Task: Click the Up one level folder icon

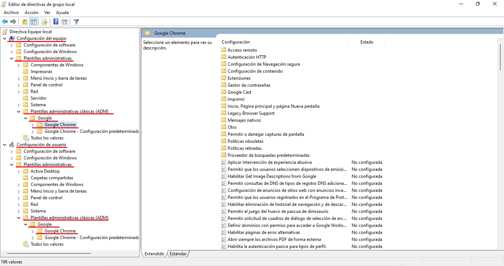Action: click(x=25, y=21)
